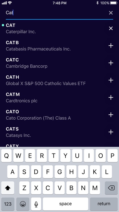The height and width of the screenshot is (212, 119).
Task: Switch to the 123 numeric keyboard
Action: click(x=8, y=204)
